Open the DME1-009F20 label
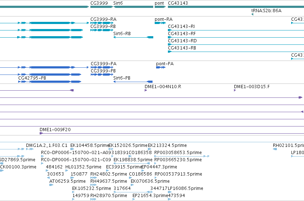 click(x=55, y=130)
